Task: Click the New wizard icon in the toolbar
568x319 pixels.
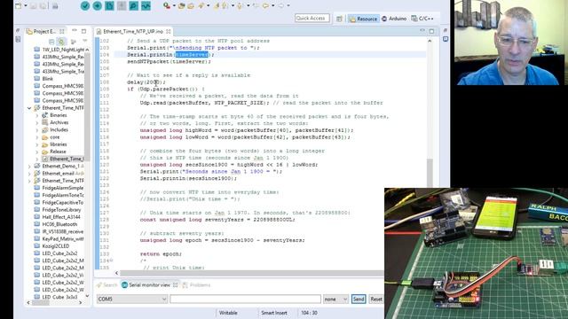Action: pos(18,6)
